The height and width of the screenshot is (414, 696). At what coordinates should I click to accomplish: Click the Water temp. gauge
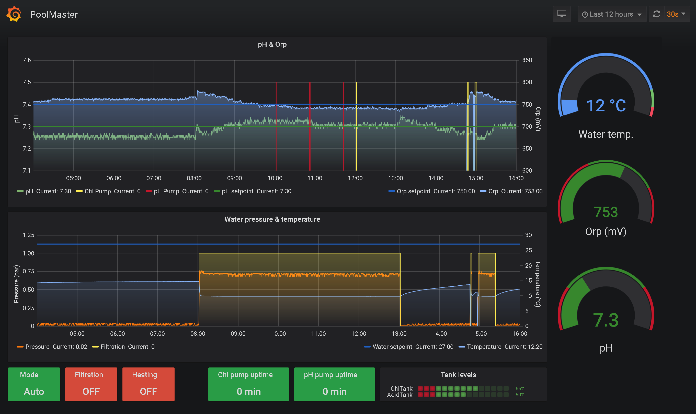point(606,95)
